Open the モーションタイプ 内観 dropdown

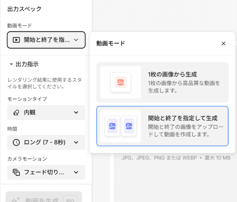pos(46,112)
